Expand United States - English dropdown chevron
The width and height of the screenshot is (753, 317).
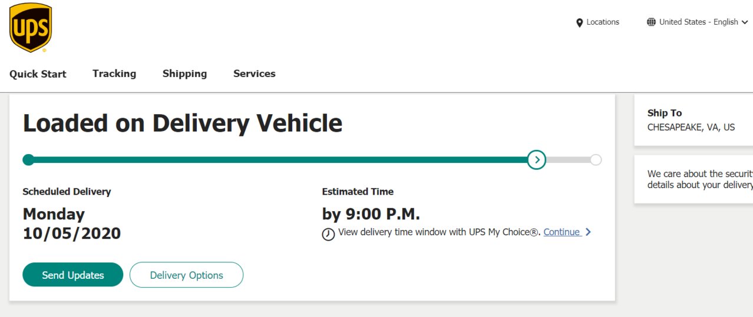pyautogui.click(x=745, y=22)
